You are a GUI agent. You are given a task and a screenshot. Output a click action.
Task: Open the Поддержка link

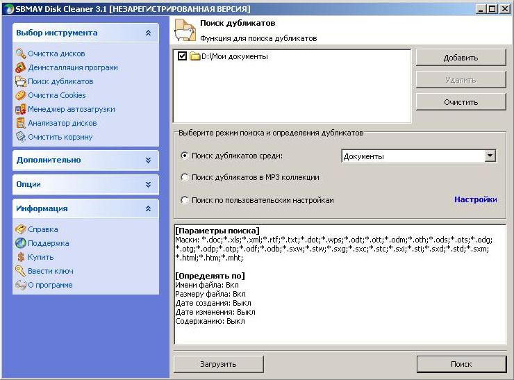(x=49, y=243)
